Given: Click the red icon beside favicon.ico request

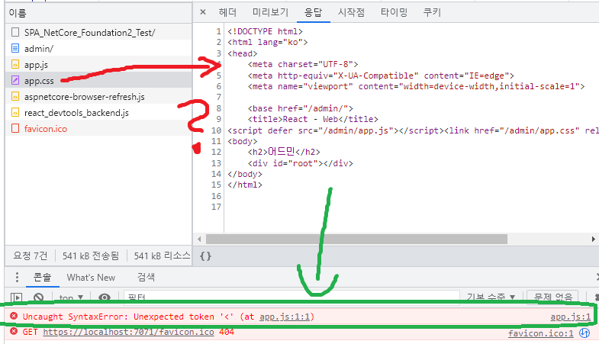Looking at the screenshot, I should tap(15, 128).
